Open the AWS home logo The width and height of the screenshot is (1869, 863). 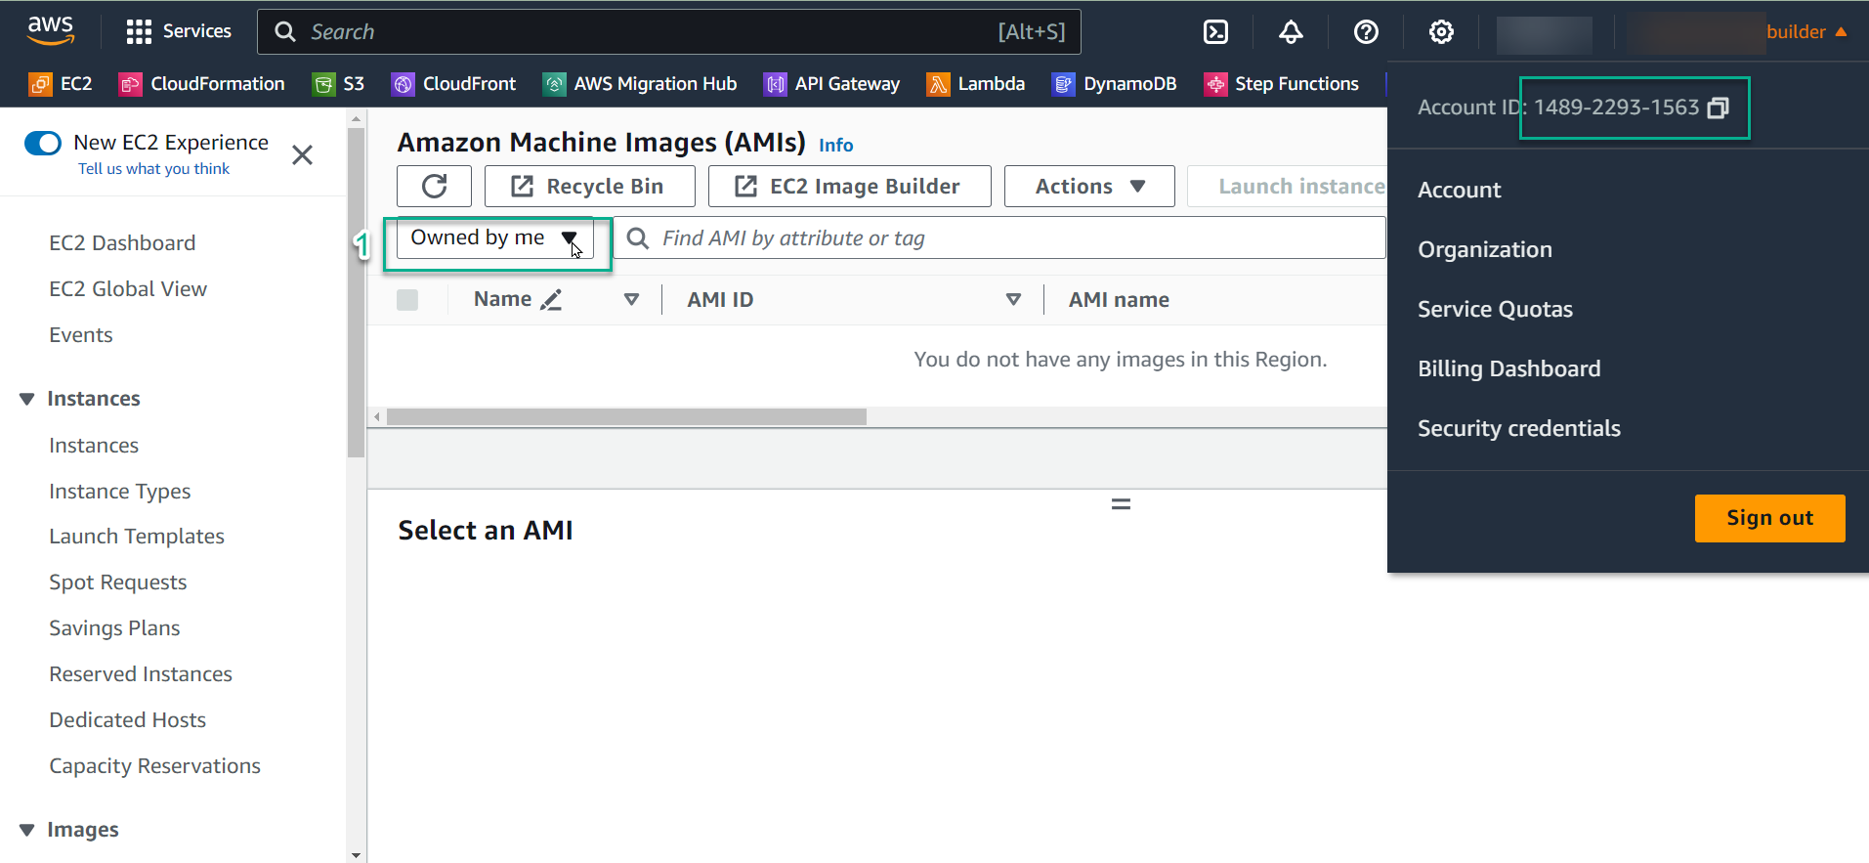click(x=51, y=30)
